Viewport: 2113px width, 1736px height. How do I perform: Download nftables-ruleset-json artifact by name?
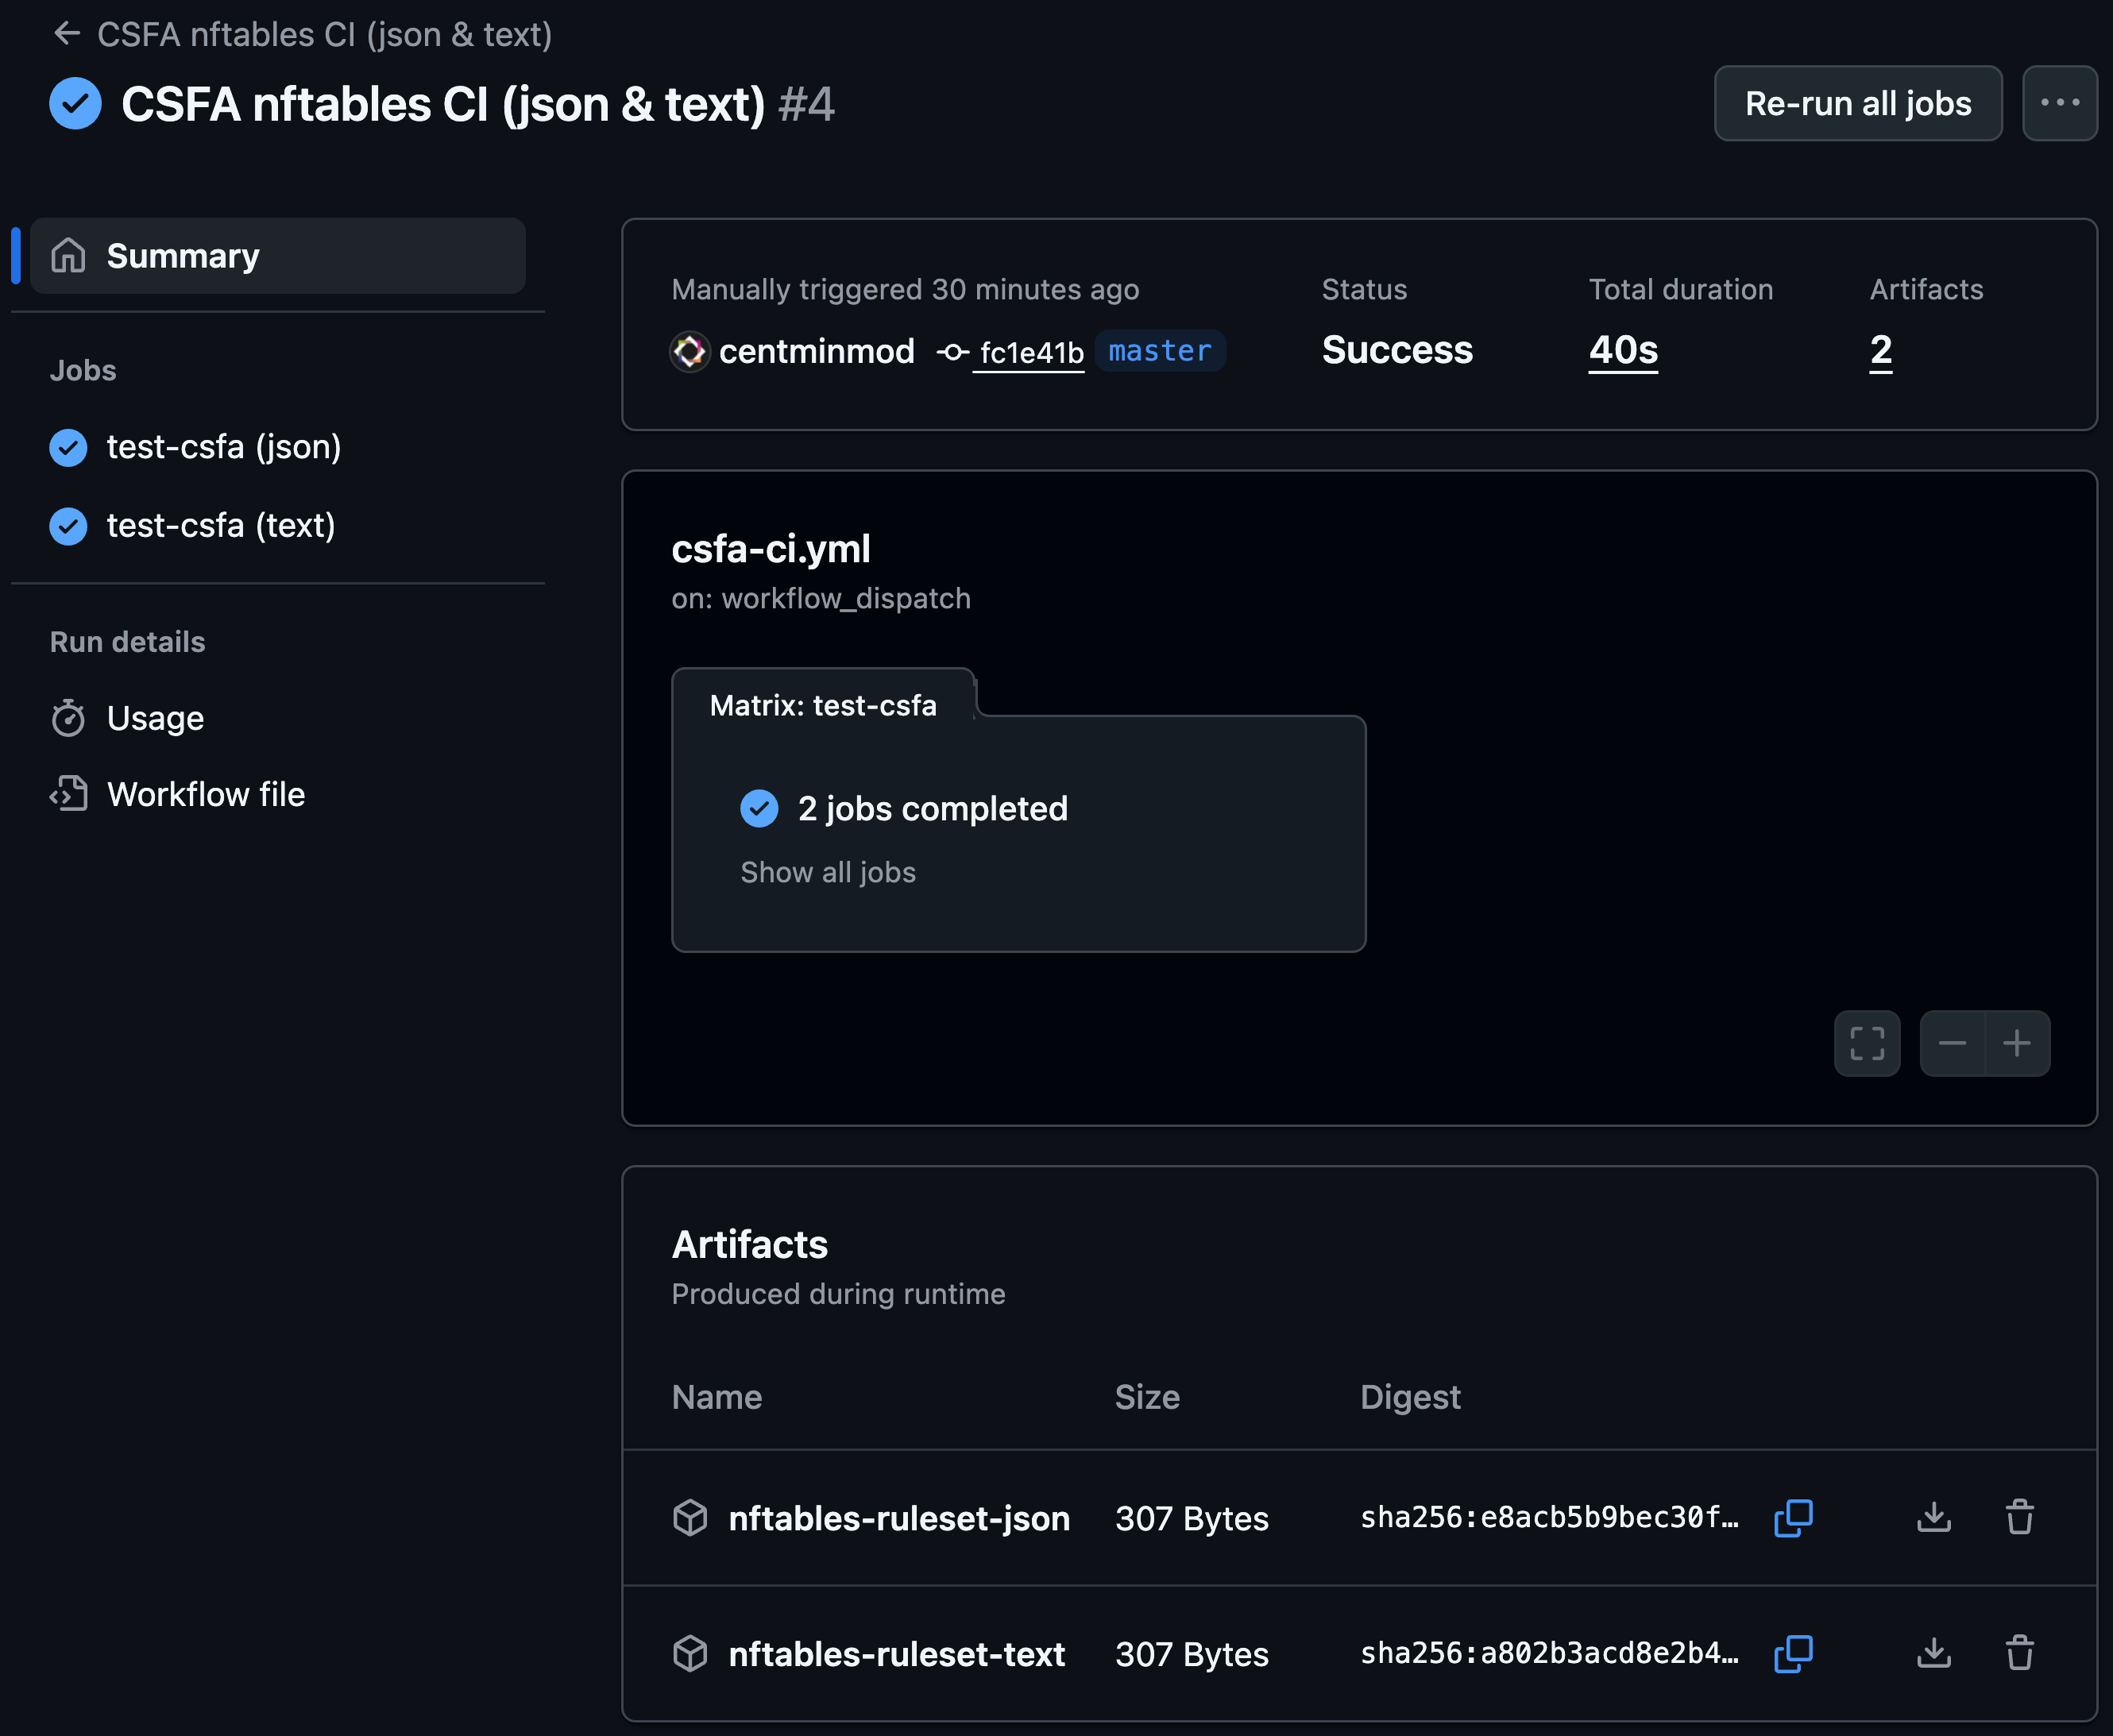pyautogui.click(x=899, y=1518)
